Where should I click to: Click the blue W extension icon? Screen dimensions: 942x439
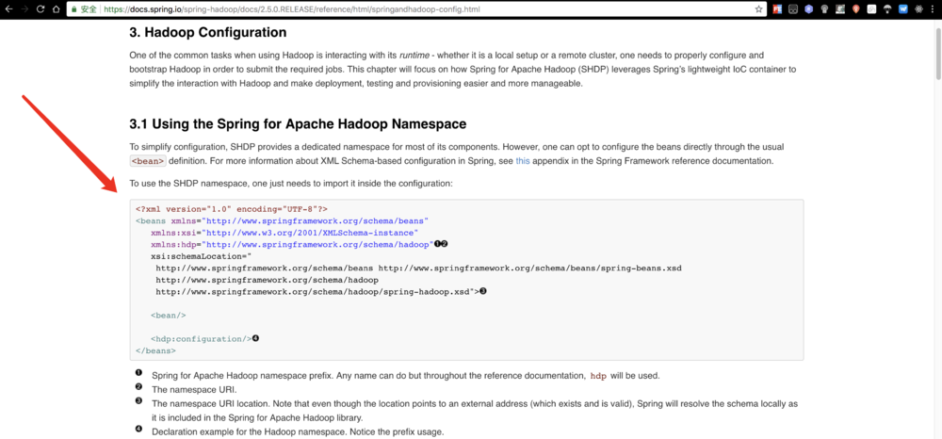click(x=902, y=8)
